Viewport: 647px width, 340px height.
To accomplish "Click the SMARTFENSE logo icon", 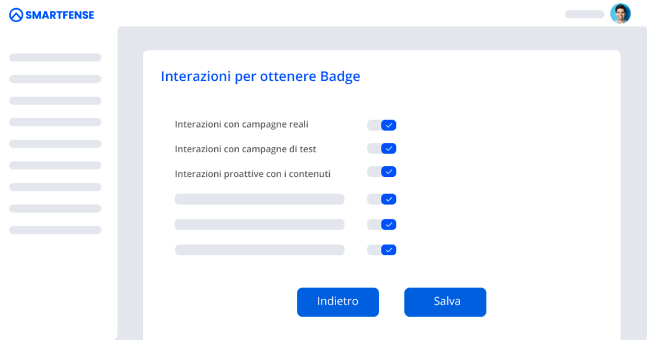I will click(x=16, y=15).
